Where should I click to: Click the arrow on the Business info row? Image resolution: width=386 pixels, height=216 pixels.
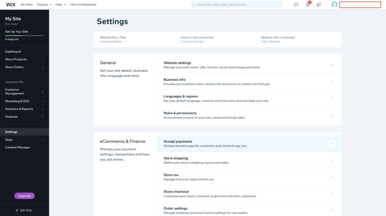(332, 82)
